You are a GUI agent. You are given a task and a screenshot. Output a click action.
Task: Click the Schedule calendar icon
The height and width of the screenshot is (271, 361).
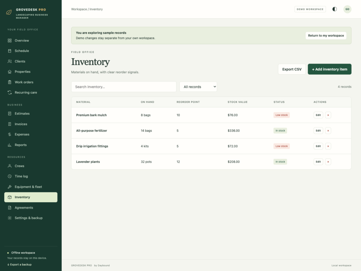[x=10, y=51]
